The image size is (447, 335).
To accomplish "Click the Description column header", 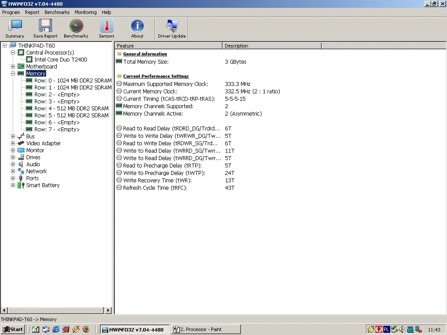I will [272, 46].
